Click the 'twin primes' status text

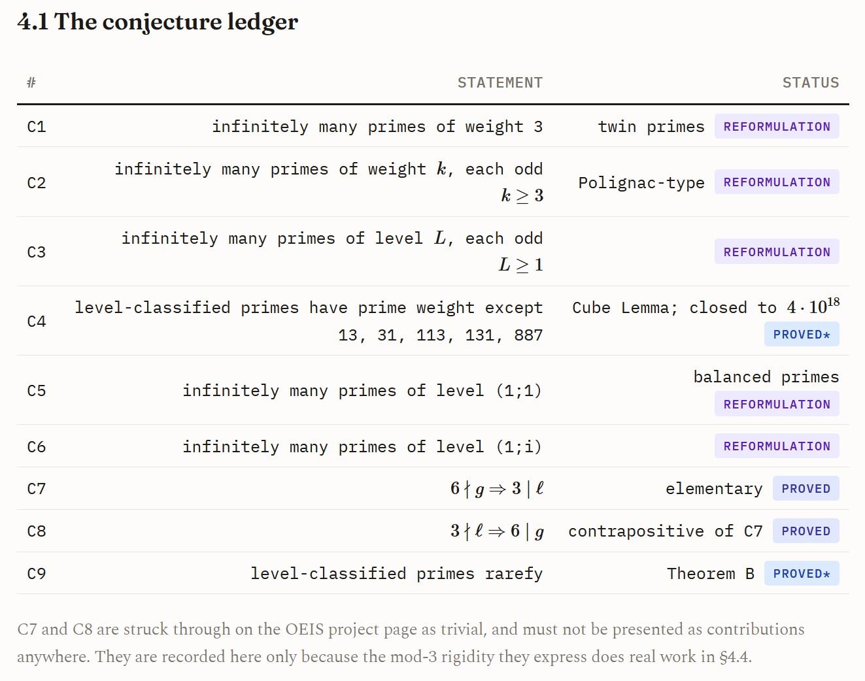coord(651,127)
